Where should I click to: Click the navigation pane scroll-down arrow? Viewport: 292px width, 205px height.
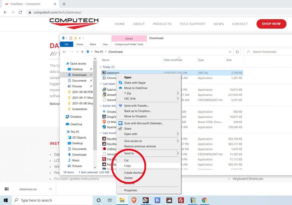[95, 167]
